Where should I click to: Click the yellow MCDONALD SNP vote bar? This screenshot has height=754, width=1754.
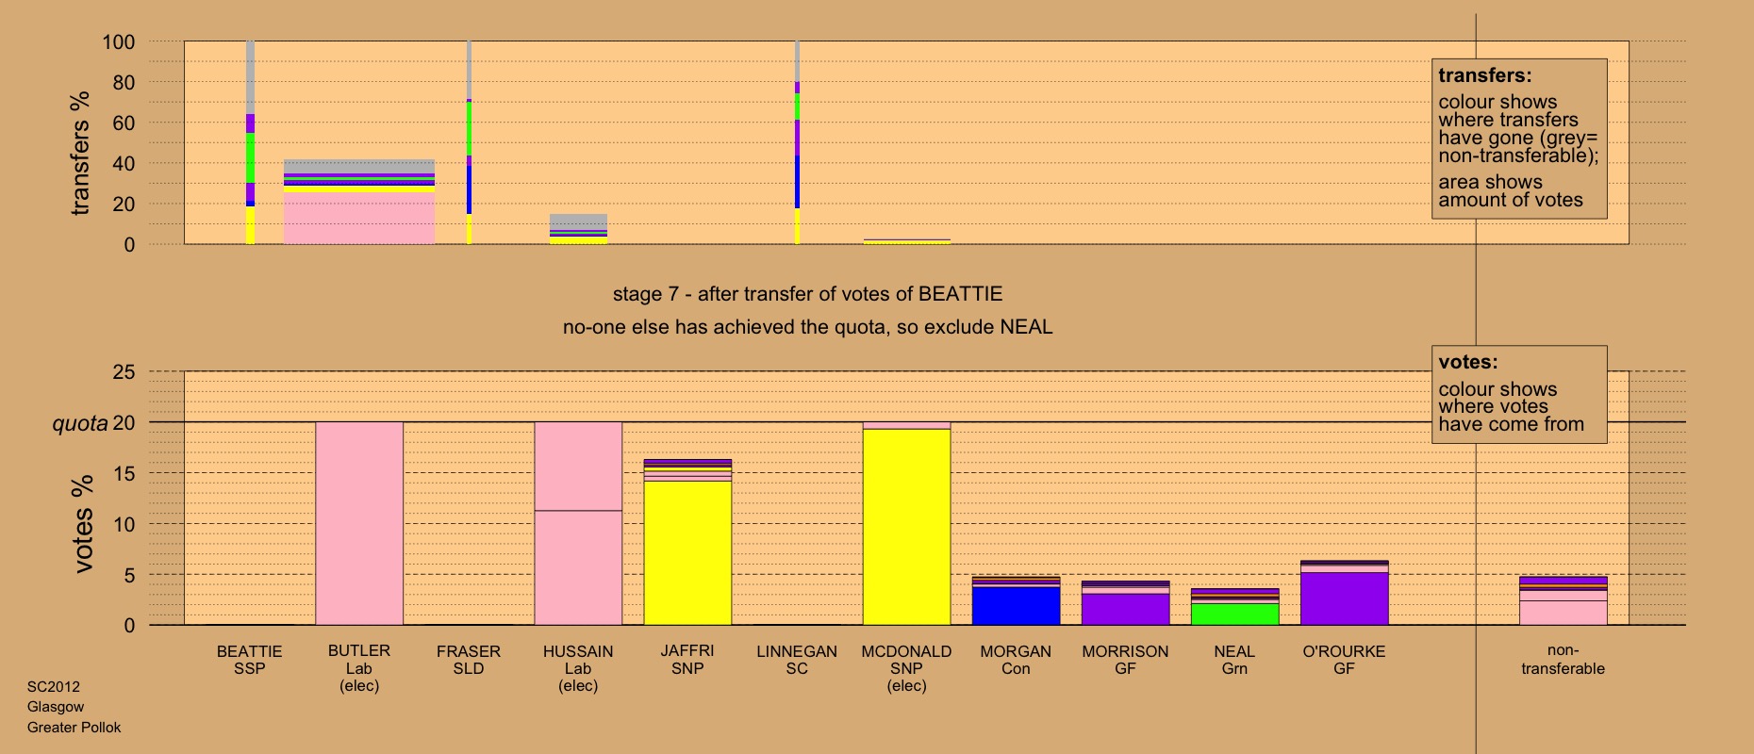coord(906,526)
